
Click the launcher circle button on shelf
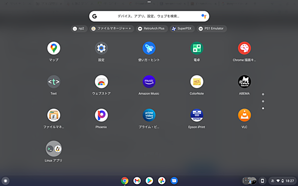(6, 181)
